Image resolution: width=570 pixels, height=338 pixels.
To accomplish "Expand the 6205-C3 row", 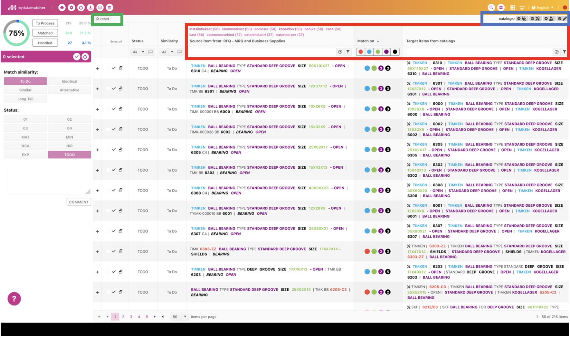I will click(98, 293).
